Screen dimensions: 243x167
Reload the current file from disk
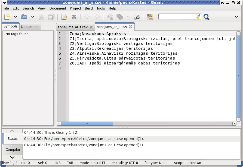pos(64,17)
